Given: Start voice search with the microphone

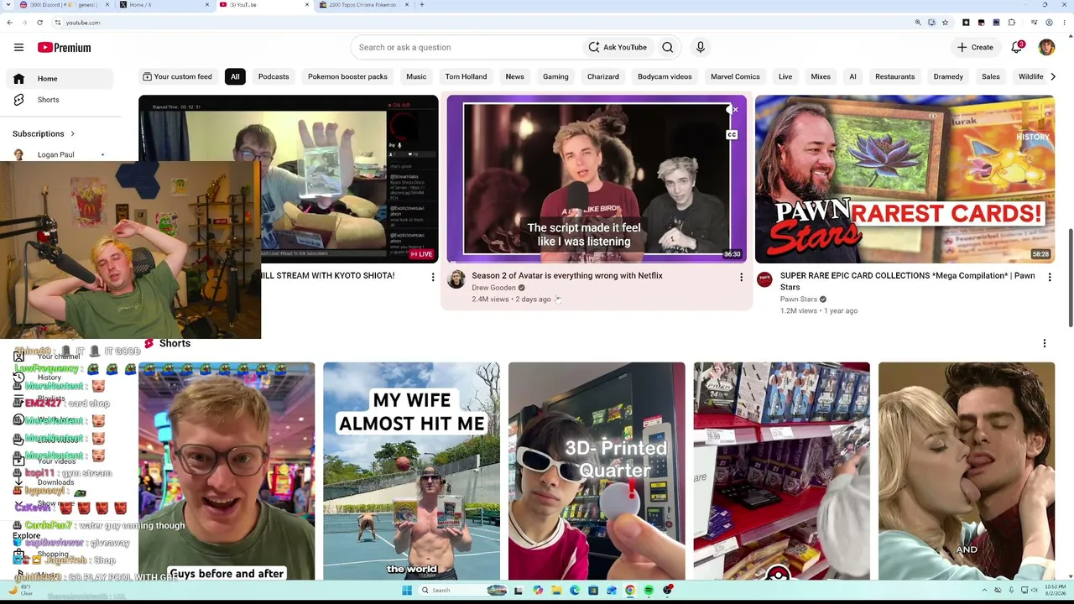Looking at the screenshot, I should (x=701, y=48).
